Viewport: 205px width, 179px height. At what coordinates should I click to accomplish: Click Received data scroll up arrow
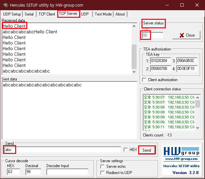pos(134,26)
